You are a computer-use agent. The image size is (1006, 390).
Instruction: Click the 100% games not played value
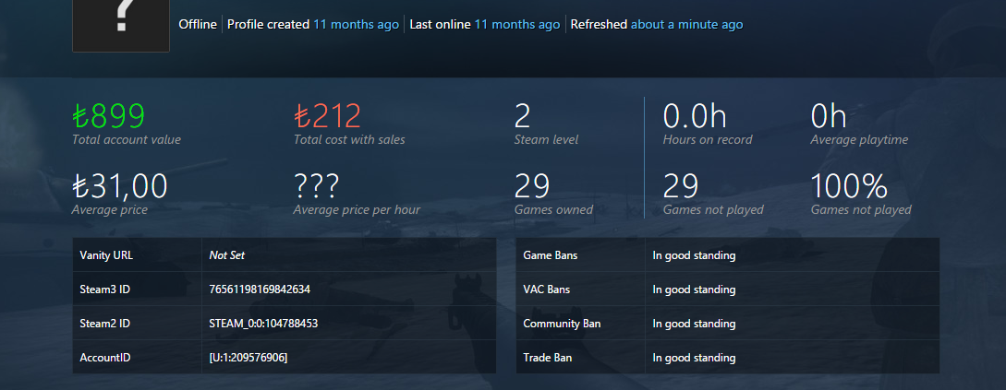click(x=850, y=186)
